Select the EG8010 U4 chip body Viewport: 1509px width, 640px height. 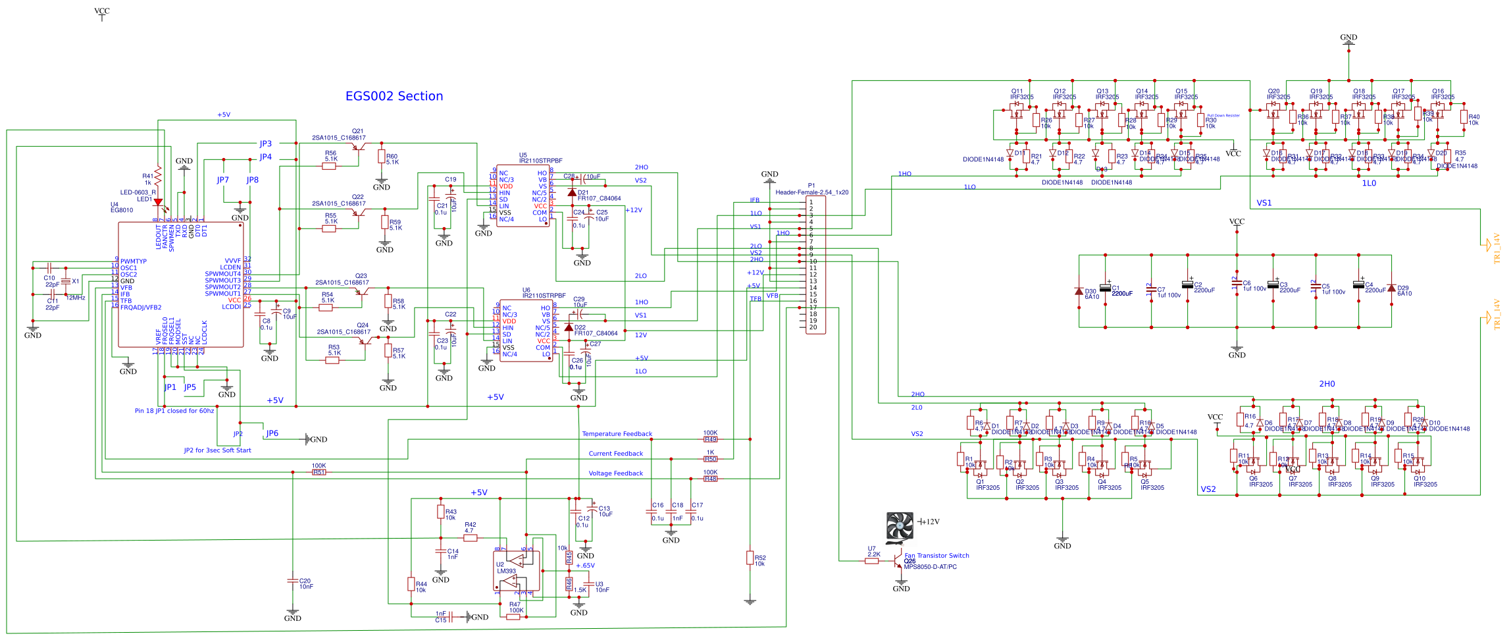point(181,284)
